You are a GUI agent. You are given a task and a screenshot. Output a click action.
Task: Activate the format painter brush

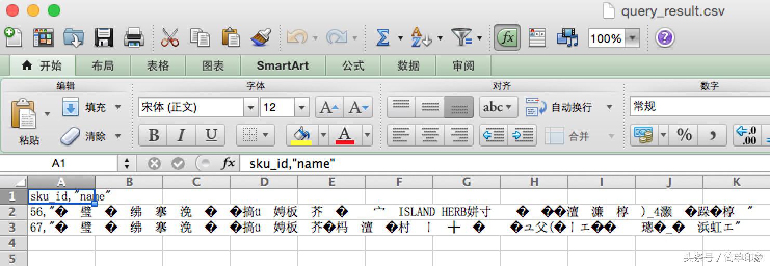(x=261, y=38)
